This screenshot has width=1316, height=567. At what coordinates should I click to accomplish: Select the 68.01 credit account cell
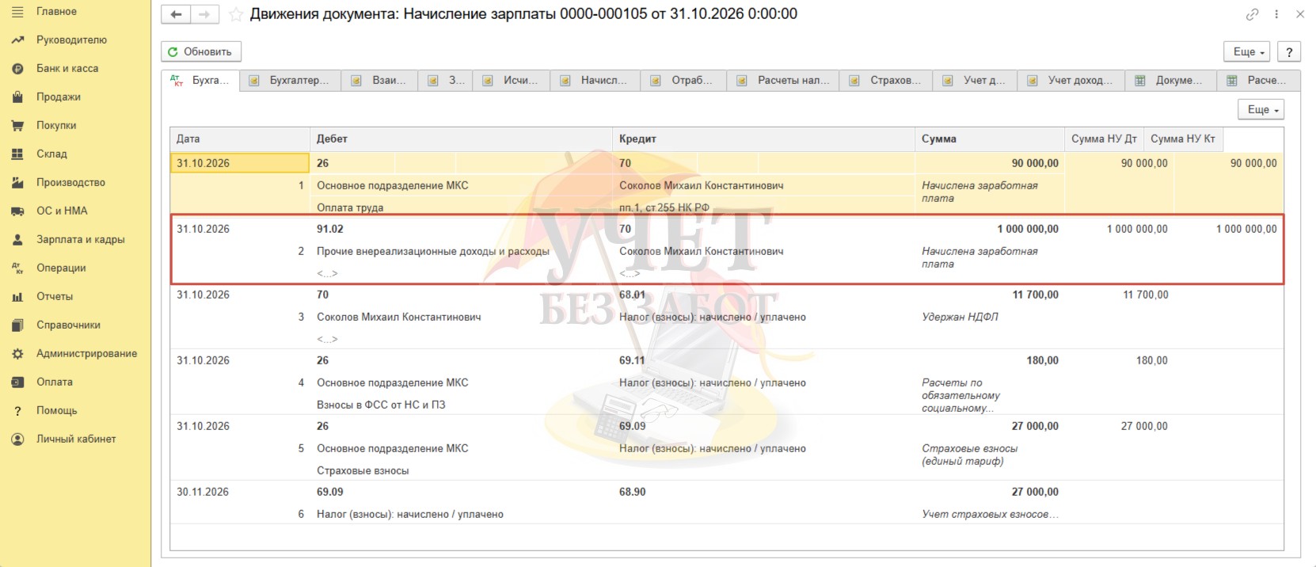click(632, 295)
